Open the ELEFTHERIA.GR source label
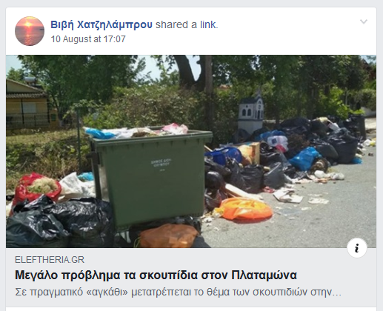 50,260
